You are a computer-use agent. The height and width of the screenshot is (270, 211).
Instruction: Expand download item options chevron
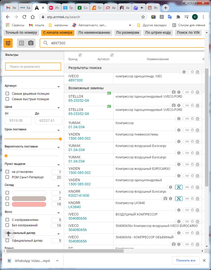click(x=57, y=261)
